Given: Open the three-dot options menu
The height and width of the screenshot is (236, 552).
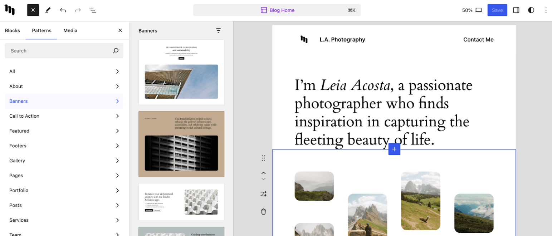Looking at the screenshot, I should (546, 10).
